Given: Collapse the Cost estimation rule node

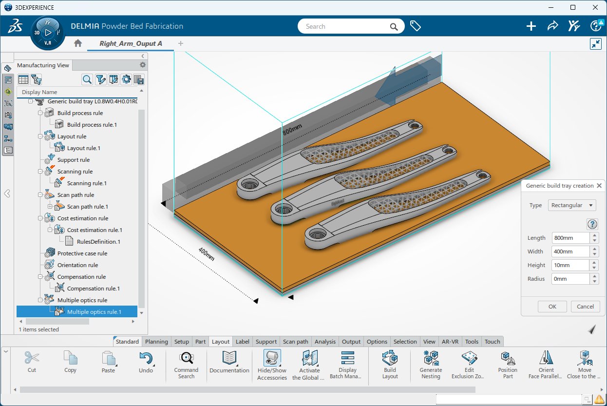Looking at the screenshot, I should 40,218.
